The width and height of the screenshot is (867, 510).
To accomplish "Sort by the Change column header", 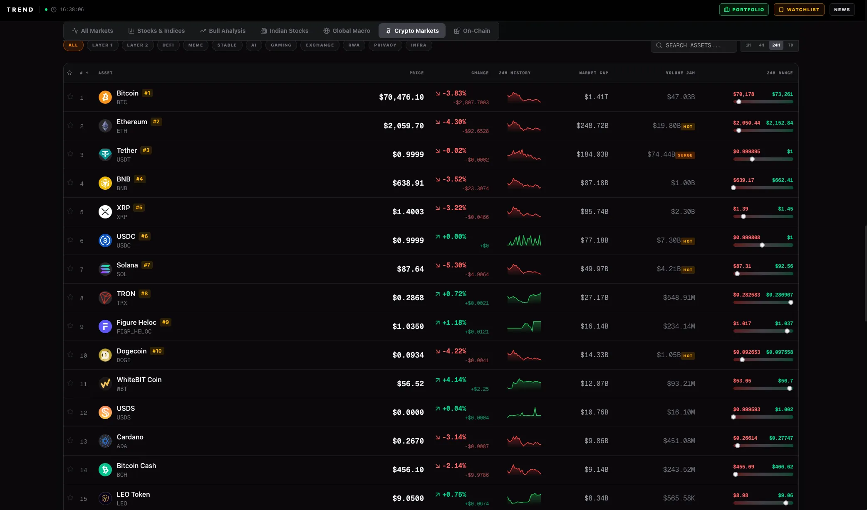I will tap(480, 73).
